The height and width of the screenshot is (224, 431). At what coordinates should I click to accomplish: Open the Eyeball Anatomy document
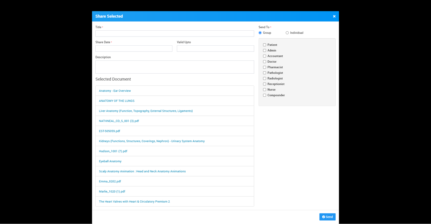(110, 161)
